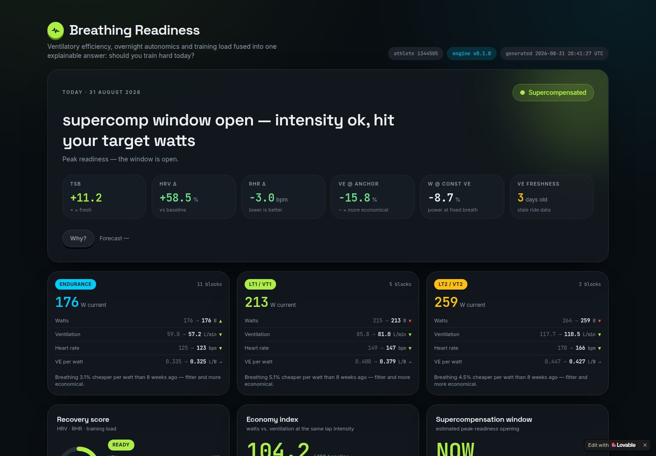Open the Why? explanation button
The height and width of the screenshot is (456, 656).
78,238
